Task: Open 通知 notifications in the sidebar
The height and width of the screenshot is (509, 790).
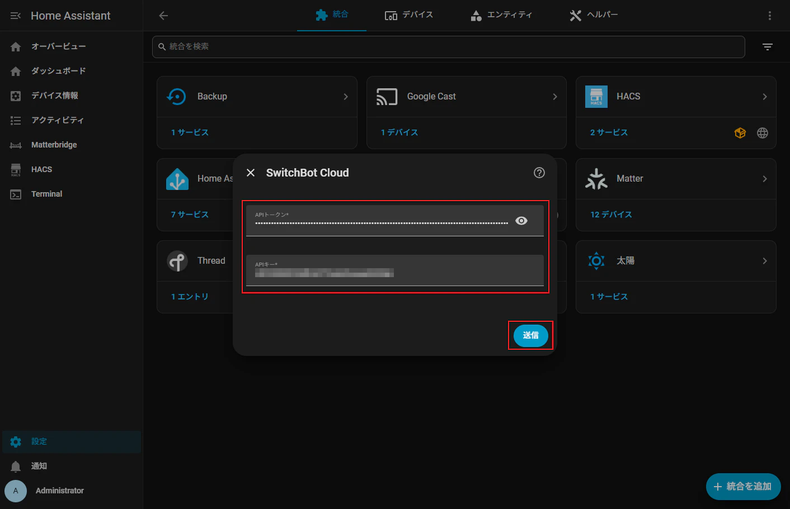Action: coord(72,467)
